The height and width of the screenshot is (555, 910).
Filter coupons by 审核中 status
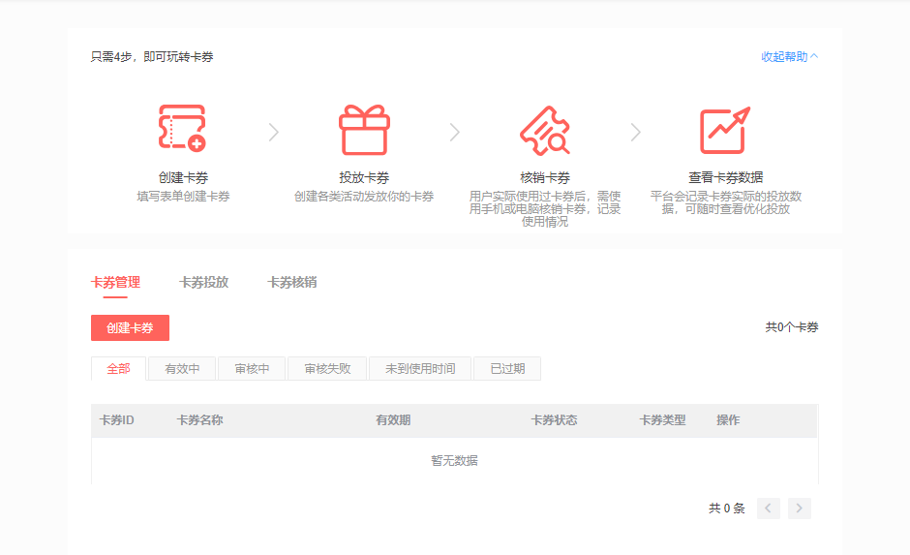pos(252,369)
